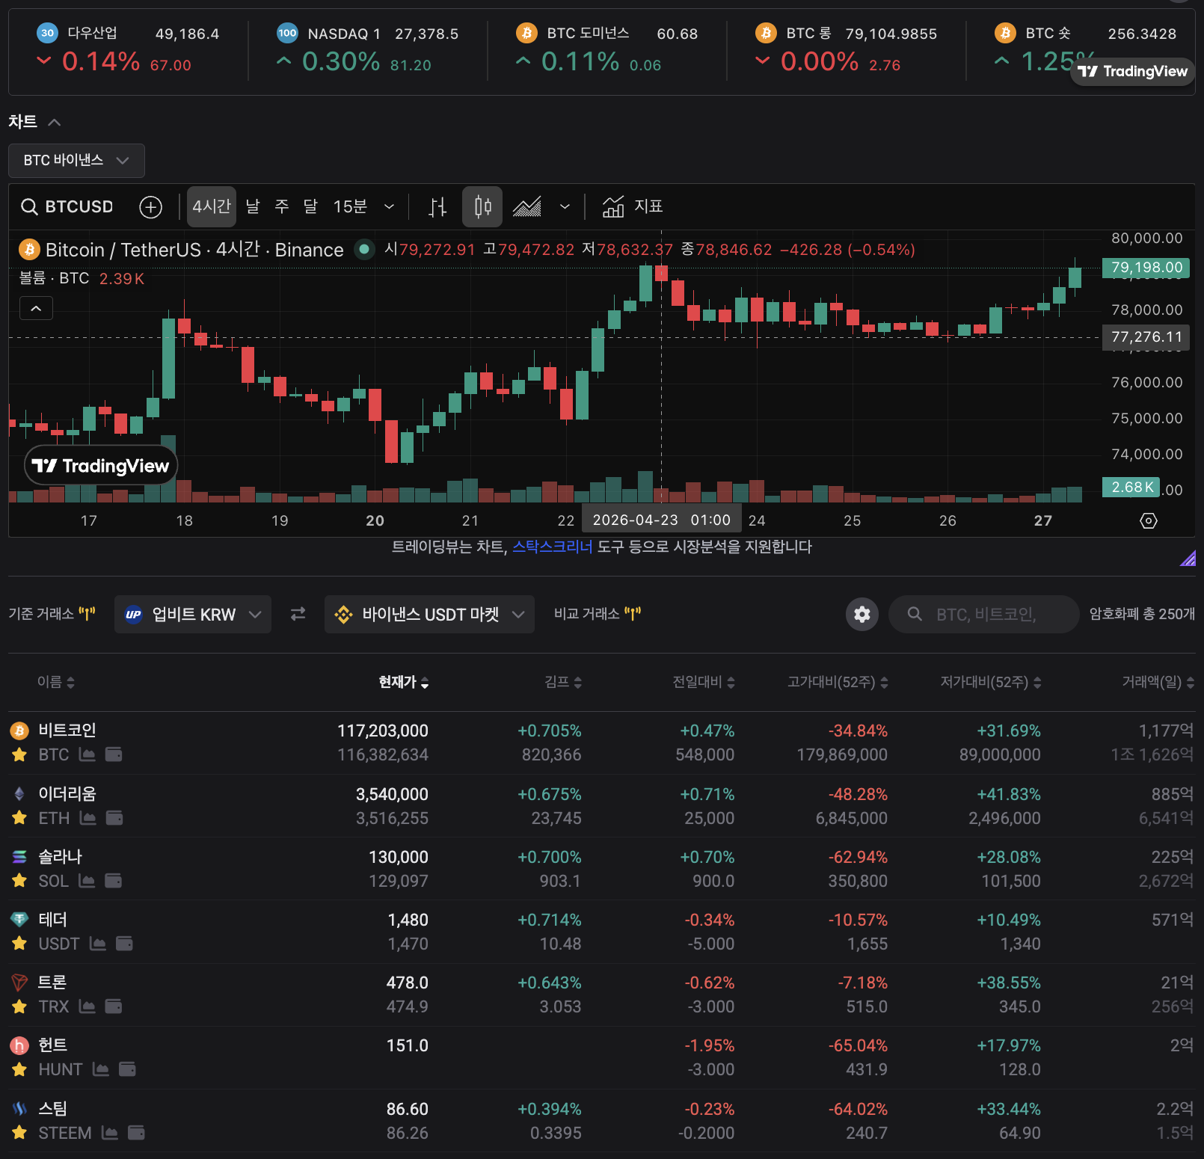Image resolution: width=1204 pixels, height=1159 pixels.
Task: Toggle favorite star for TRX
Action: tap(19, 1006)
